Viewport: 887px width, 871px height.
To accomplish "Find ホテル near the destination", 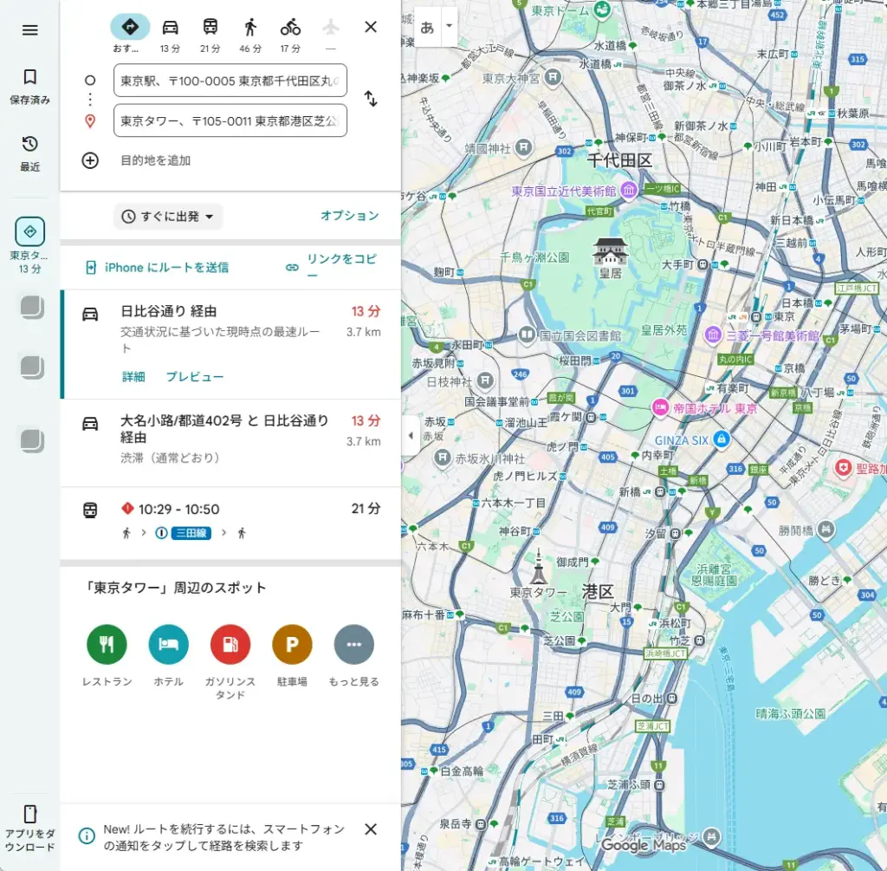I will click(x=168, y=645).
